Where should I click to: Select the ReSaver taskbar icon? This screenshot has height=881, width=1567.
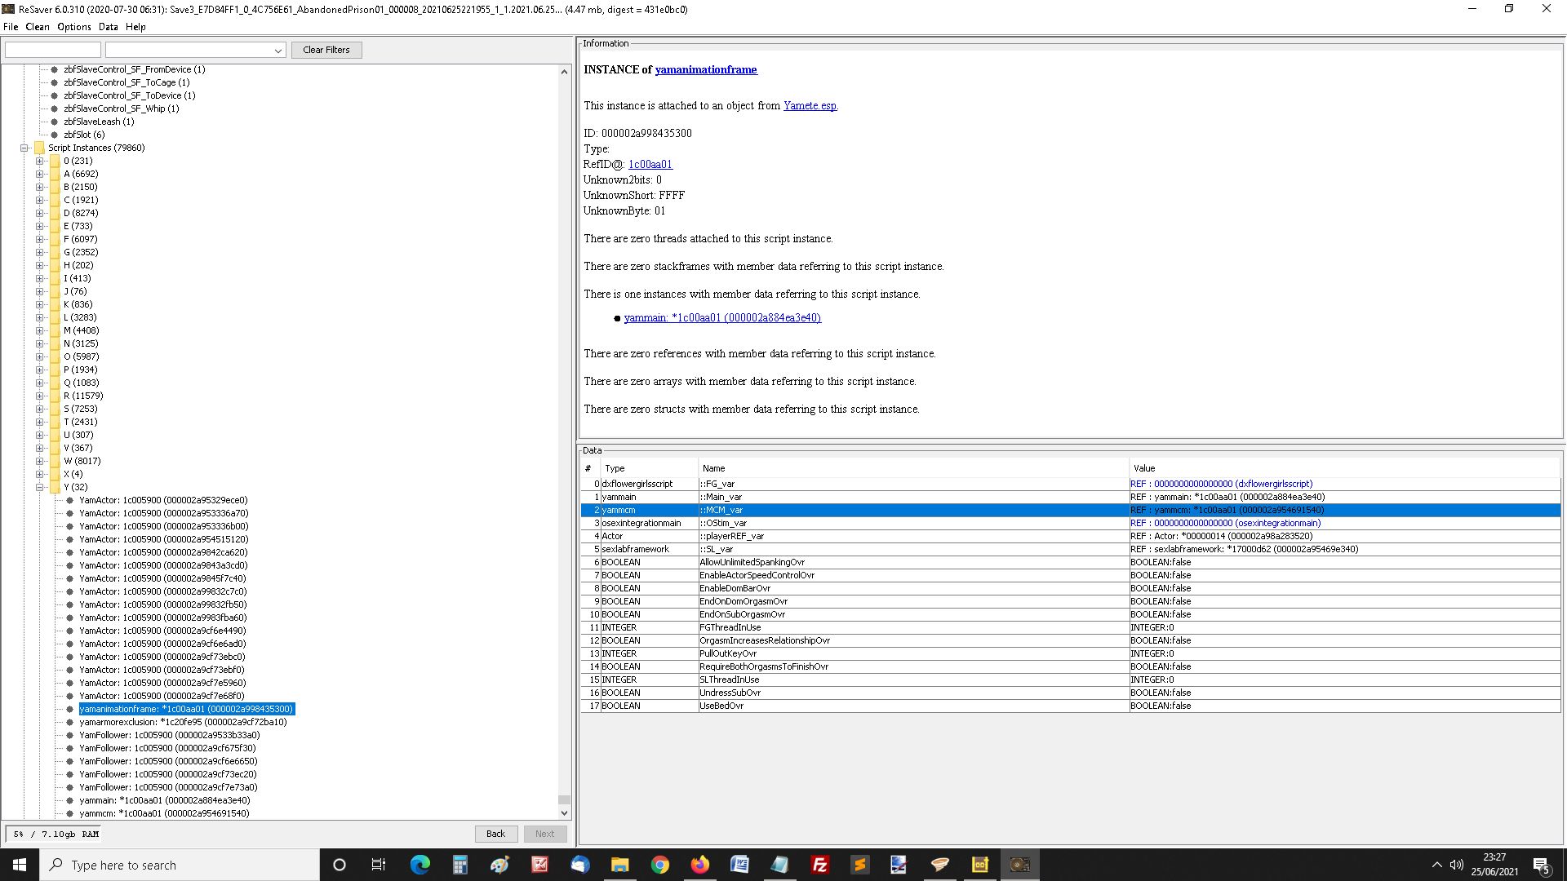[1019, 865]
